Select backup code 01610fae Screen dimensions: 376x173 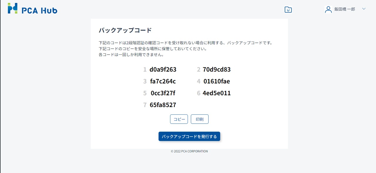tap(216, 81)
